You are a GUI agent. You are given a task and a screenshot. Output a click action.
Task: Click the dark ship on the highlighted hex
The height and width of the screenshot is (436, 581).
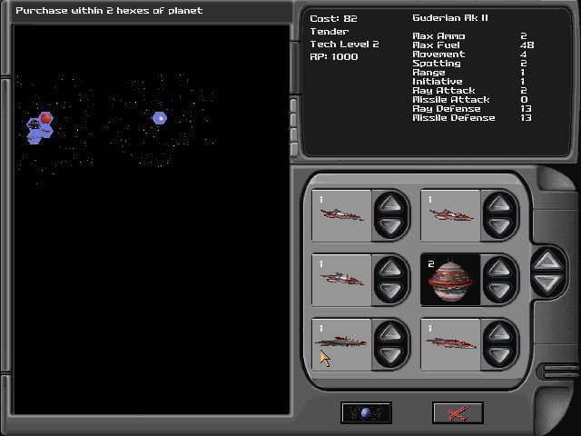(34, 124)
